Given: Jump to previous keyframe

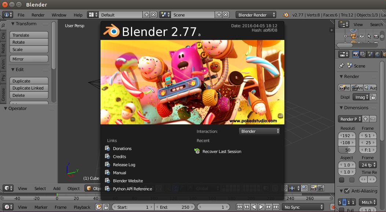Looking at the screenshot, I should (x=247, y=207).
